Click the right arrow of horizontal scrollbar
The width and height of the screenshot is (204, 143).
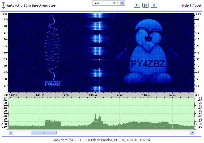click(192, 133)
